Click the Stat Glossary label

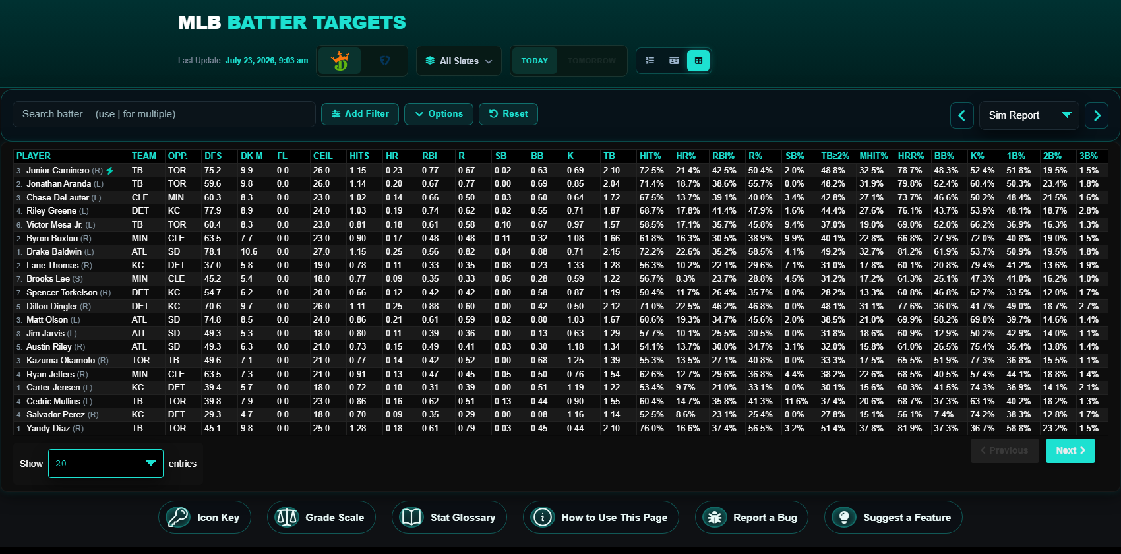463,518
